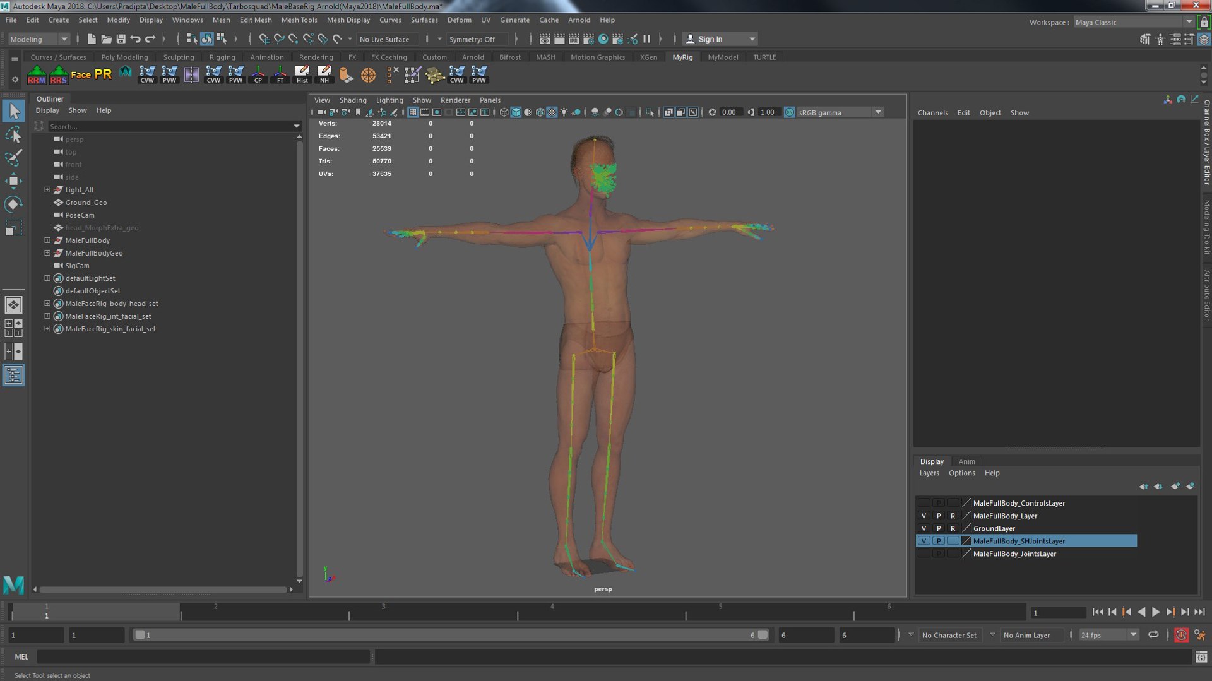Activate the Rotate tool in toolbox

13,204
